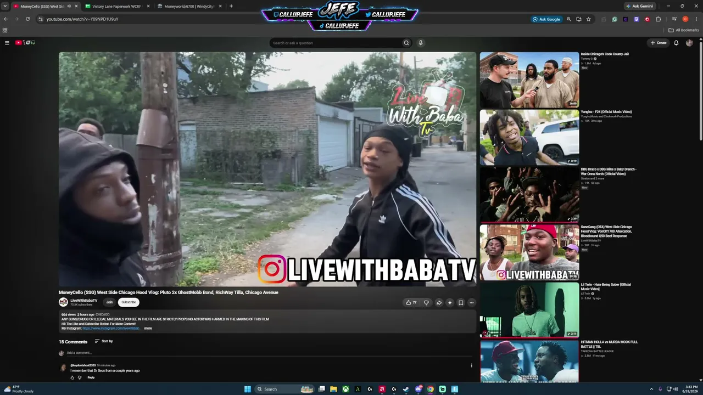Open Discord from the taskbar
The image size is (703, 395).
click(419, 390)
